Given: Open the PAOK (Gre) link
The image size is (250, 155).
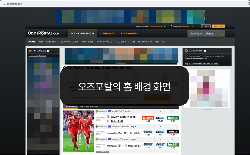Looking at the screenshot, I should [112, 146].
